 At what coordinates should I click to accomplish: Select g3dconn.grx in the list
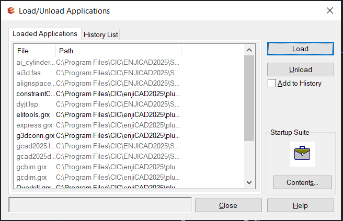coord(98,136)
